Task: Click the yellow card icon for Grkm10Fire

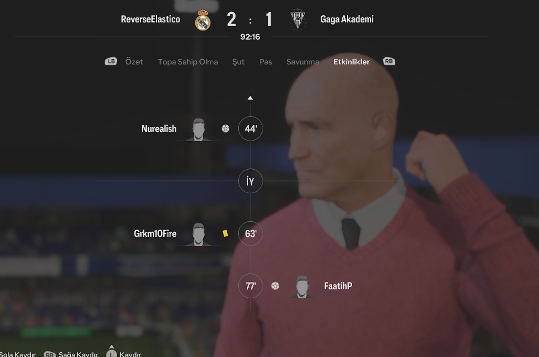Action: point(225,233)
